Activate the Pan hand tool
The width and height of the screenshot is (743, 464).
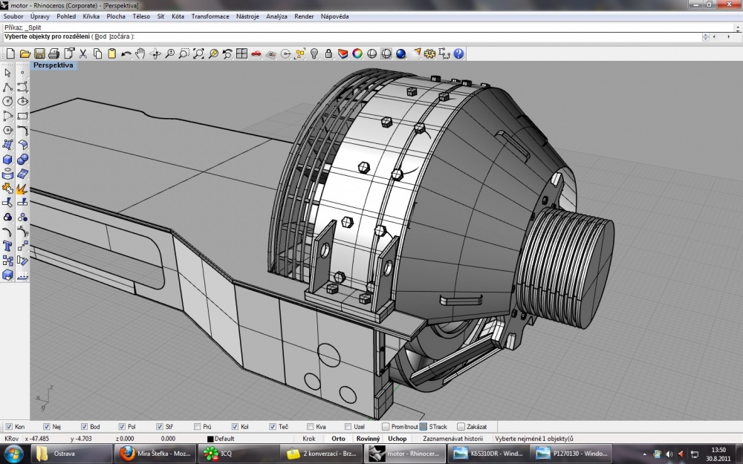pyautogui.click(x=140, y=53)
